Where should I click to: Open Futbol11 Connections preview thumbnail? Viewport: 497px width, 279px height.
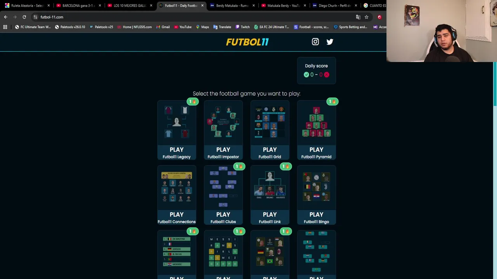[177, 187]
